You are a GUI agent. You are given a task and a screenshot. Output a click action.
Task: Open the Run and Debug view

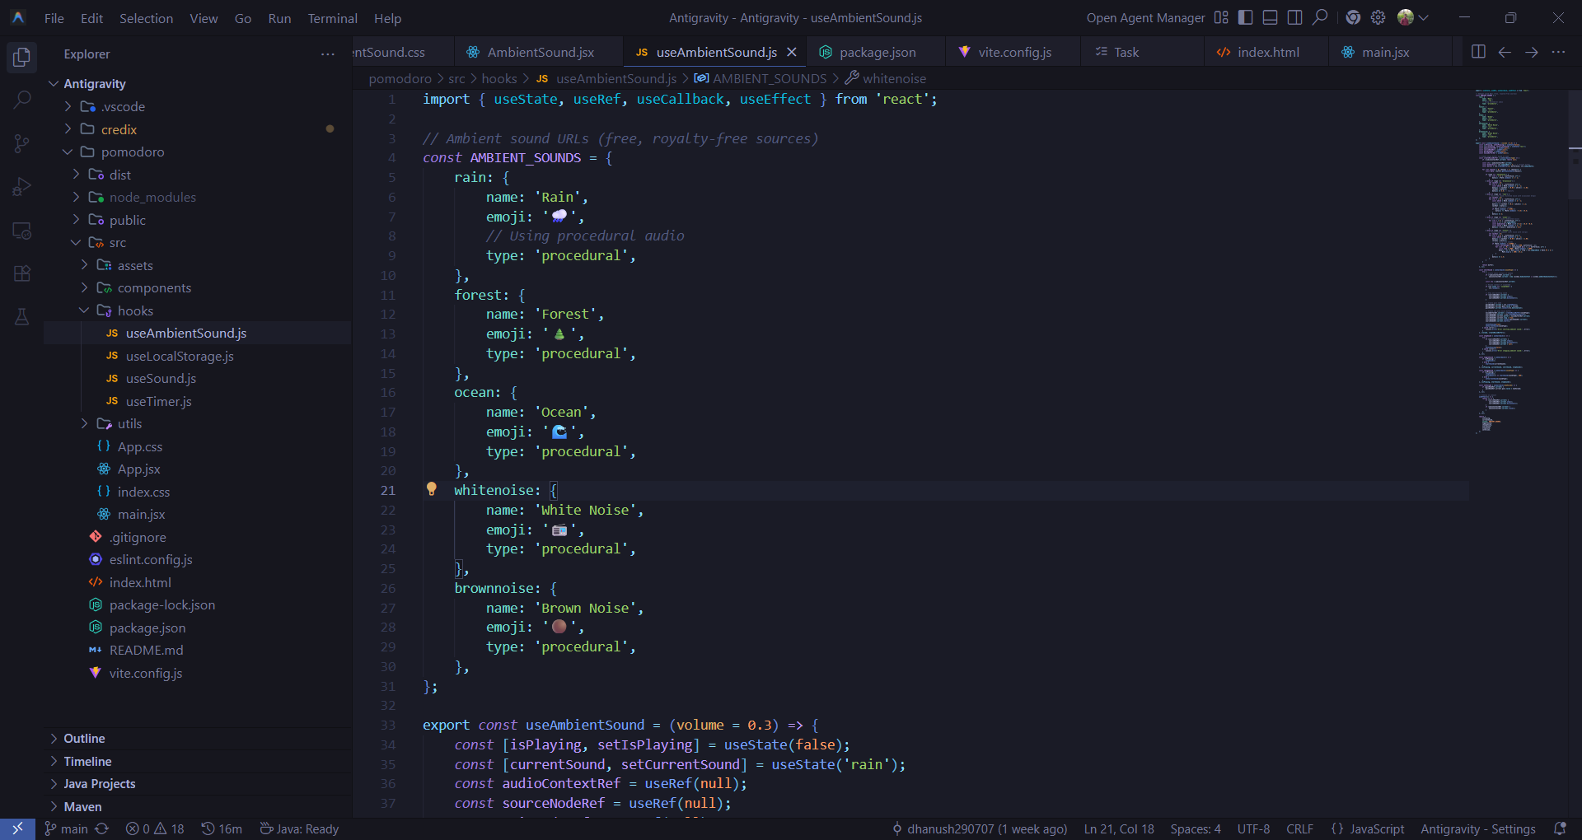pos(22,187)
